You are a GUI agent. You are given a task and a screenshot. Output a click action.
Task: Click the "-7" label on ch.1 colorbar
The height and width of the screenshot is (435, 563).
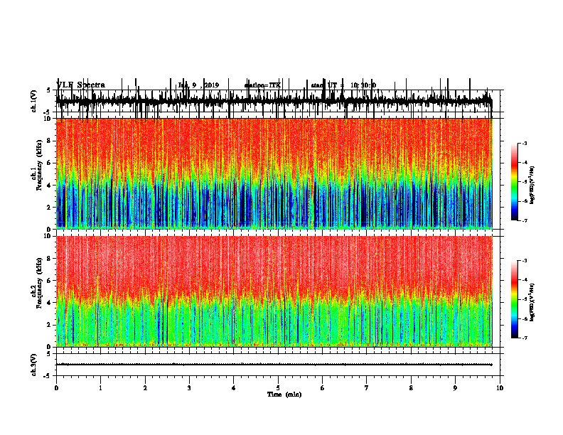pyautogui.click(x=524, y=220)
